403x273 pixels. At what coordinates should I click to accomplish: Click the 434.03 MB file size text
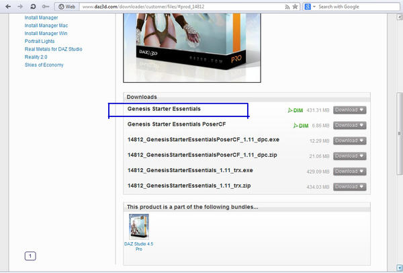point(318,187)
